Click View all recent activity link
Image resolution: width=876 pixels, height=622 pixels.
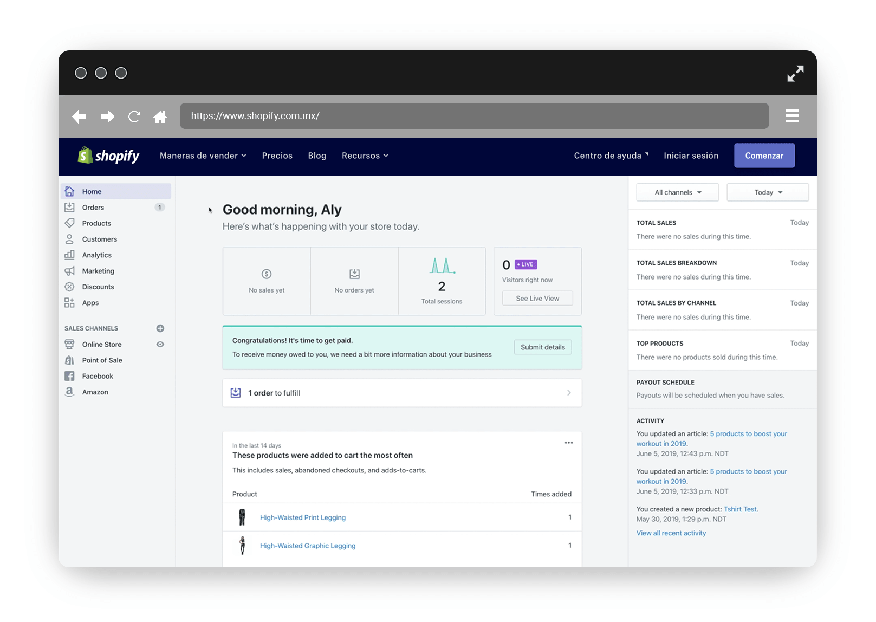coord(671,533)
